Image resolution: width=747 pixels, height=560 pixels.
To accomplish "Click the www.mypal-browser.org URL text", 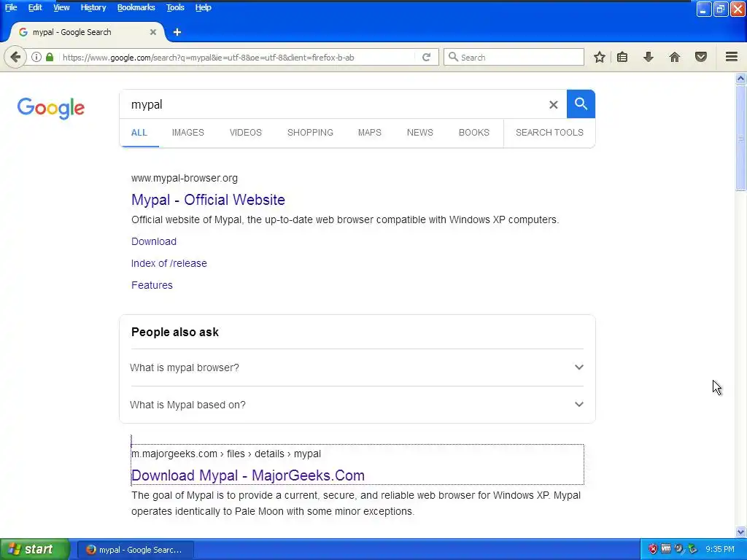I will tap(185, 178).
